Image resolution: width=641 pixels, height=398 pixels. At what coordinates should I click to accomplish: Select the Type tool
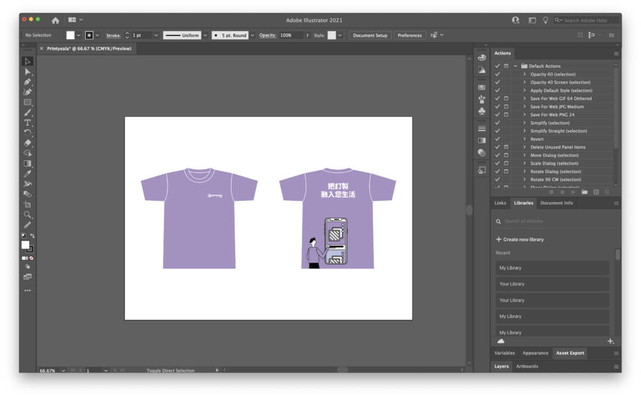tap(28, 123)
